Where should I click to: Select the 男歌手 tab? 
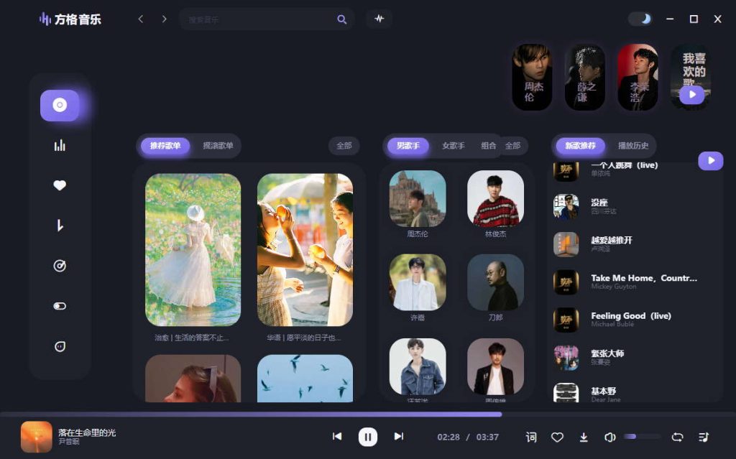pos(408,146)
